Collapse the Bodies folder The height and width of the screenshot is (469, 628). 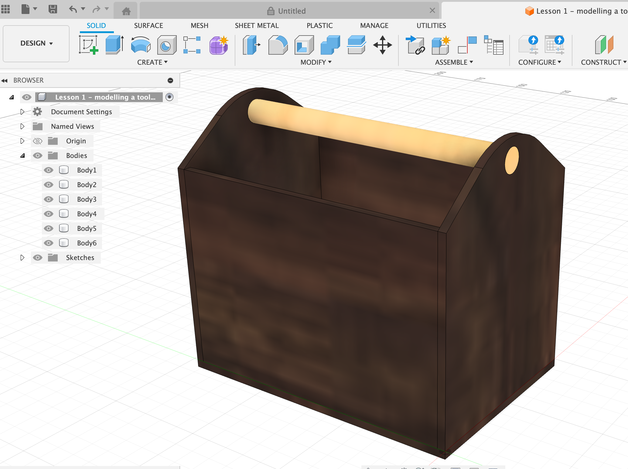click(x=22, y=156)
